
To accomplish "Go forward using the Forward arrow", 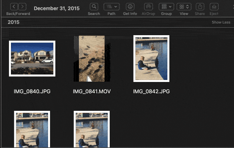I will [x=22, y=7].
